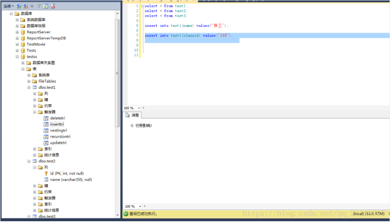Click the Object Explorer scrollbar up arrow
The width and height of the screenshot is (390, 222).
point(118,14)
